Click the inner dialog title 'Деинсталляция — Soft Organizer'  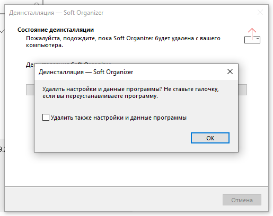pyautogui.click(x=86, y=72)
